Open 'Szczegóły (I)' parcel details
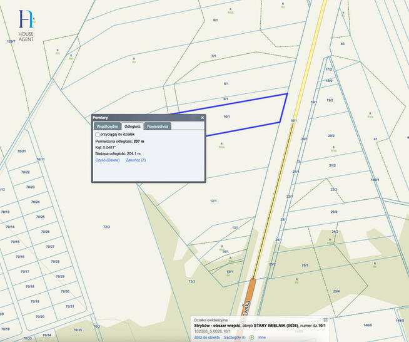 235,337
